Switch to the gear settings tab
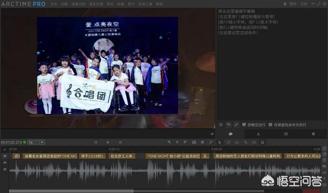The image size is (328, 193). pos(313,134)
